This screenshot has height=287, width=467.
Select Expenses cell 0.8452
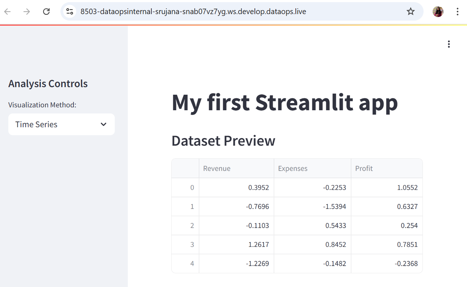point(312,245)
